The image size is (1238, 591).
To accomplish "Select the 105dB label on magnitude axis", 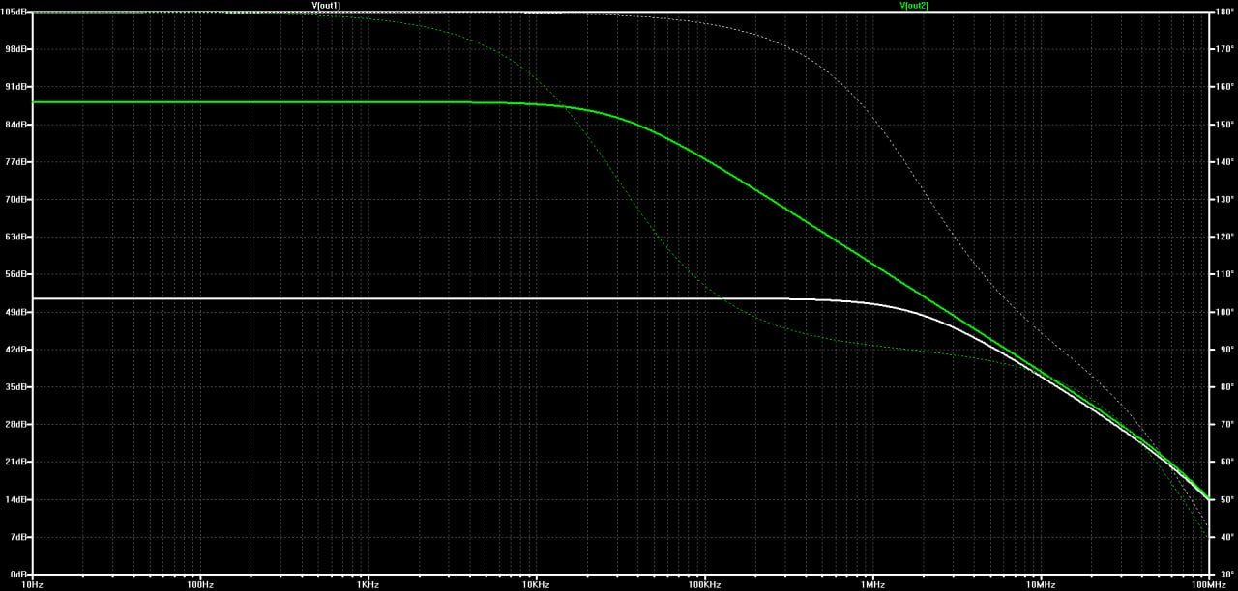I will [15, 13].
